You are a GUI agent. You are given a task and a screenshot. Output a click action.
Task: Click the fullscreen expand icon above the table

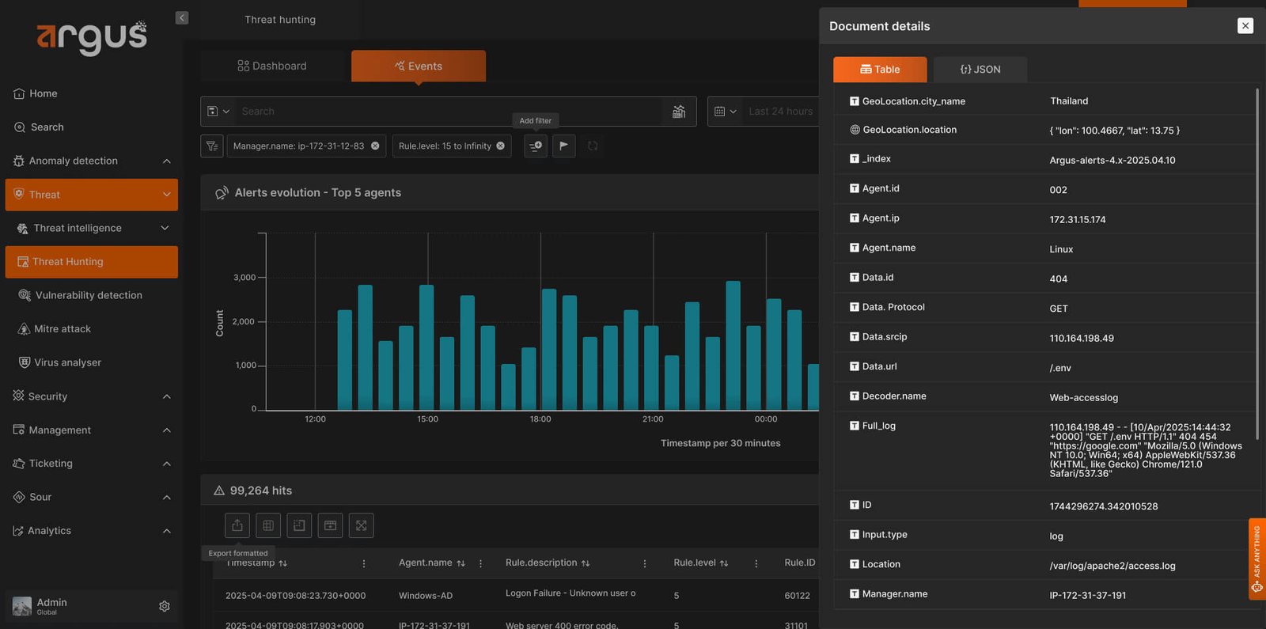click(362, 525)
